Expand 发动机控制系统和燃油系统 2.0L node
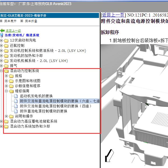This screenshot has width=168, height=168. click(x=1, y=50)
